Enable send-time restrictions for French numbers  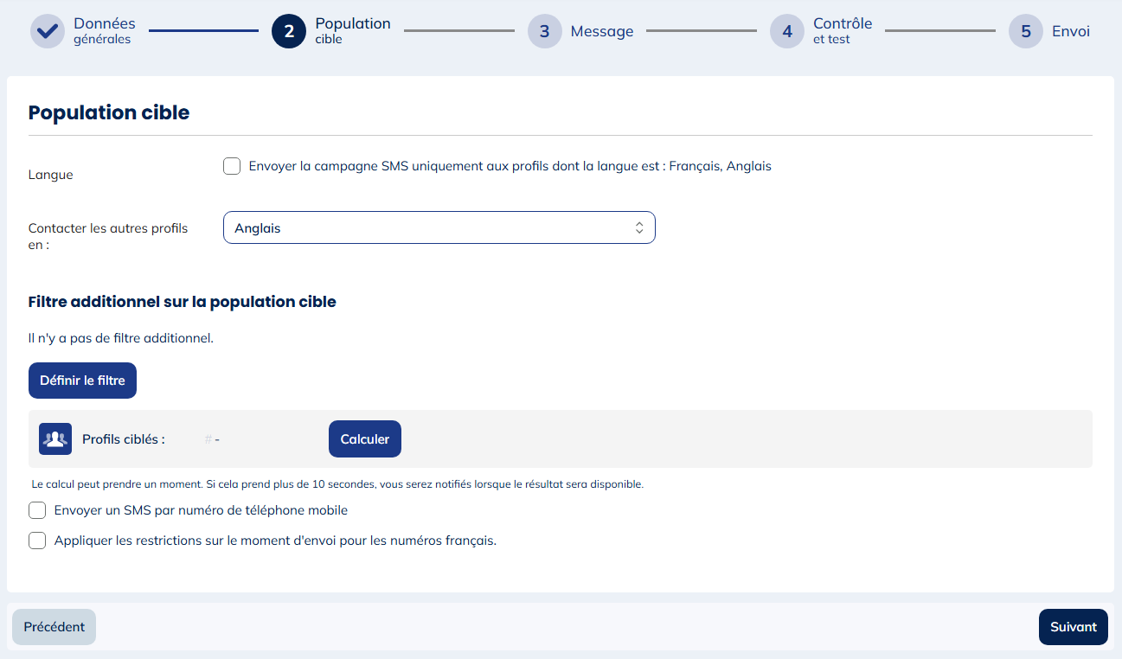(x=37, y=541)
